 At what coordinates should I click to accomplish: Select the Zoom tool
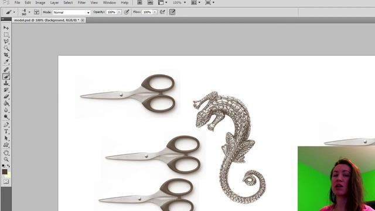pyautogui.click(x=6, y=159)
